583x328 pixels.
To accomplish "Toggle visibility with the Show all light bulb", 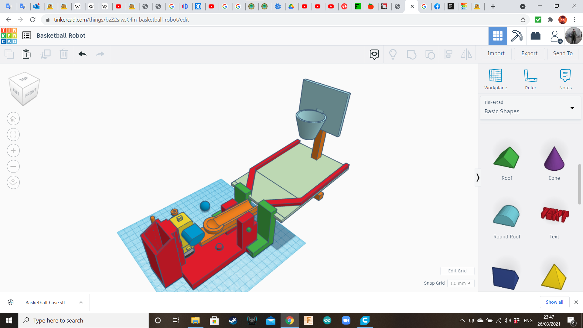I will 393,54.
